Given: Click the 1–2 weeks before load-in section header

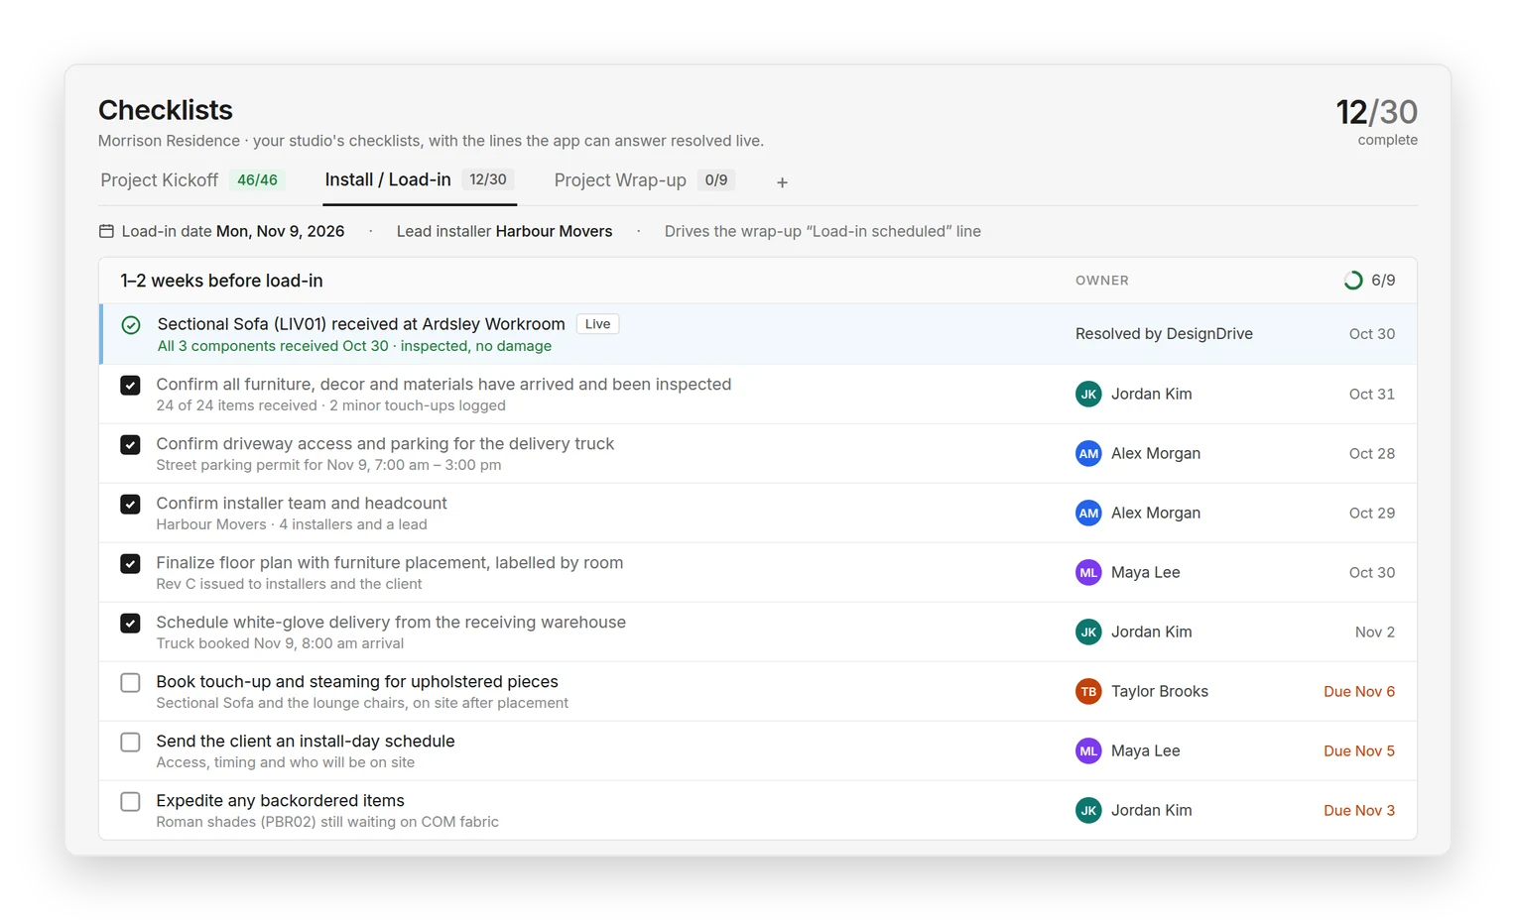Looking at the screenshot, I should (x=221, y=281).
